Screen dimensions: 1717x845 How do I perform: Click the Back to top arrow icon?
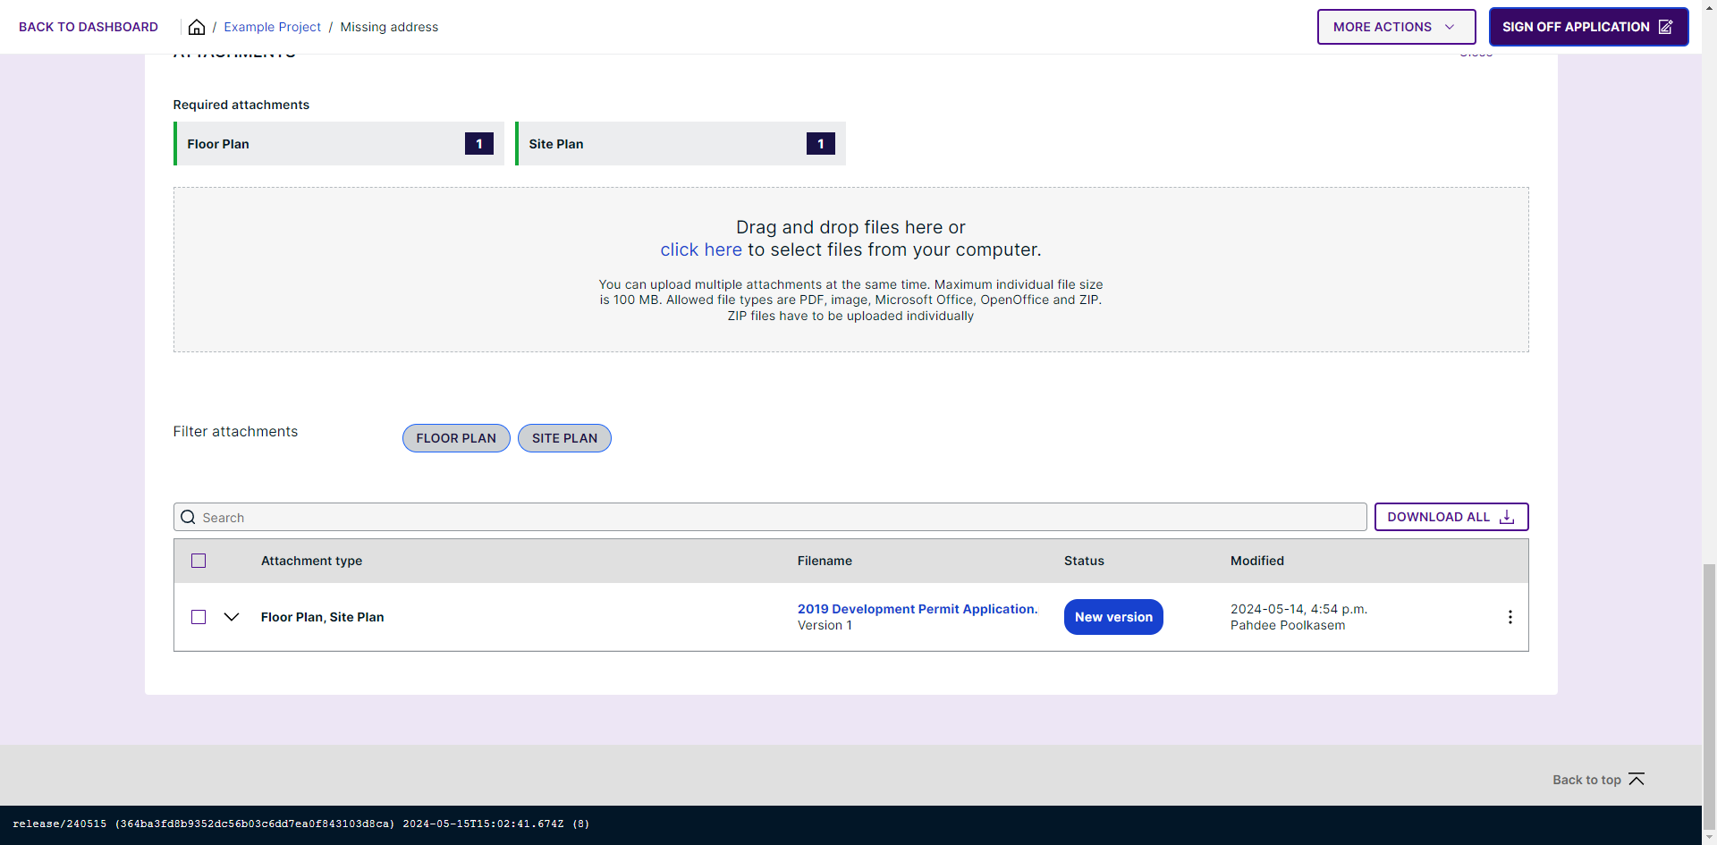pyautogui.click(x=1637, y=779)
